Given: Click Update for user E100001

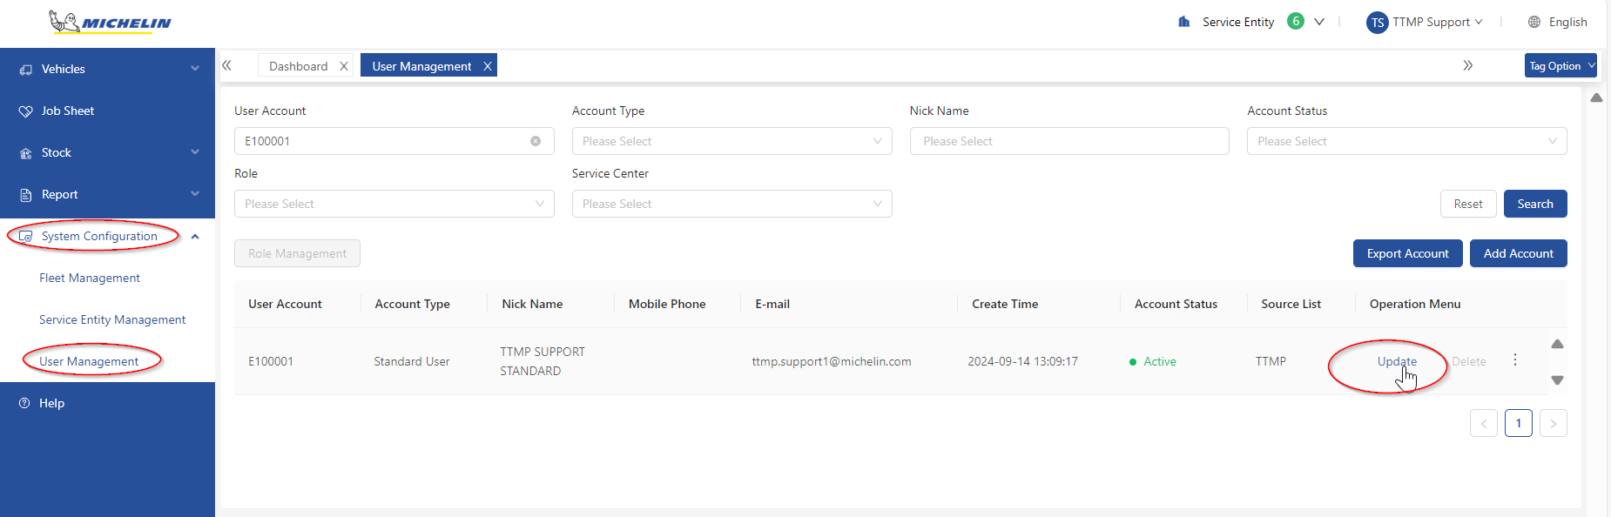Looking at the screenshot, I should click(1397, 361).
